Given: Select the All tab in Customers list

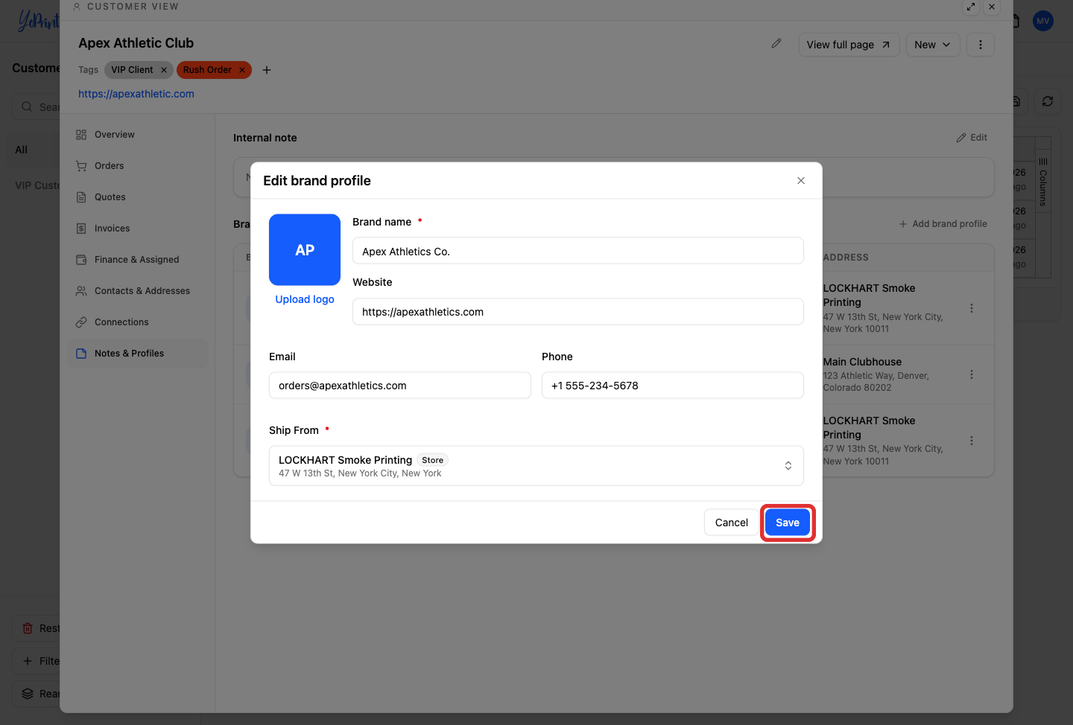Looking at the screenshot, I should click(x=22, y=150).
